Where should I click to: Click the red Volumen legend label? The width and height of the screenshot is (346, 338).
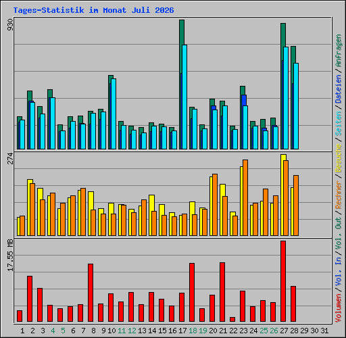pos(339,308)
